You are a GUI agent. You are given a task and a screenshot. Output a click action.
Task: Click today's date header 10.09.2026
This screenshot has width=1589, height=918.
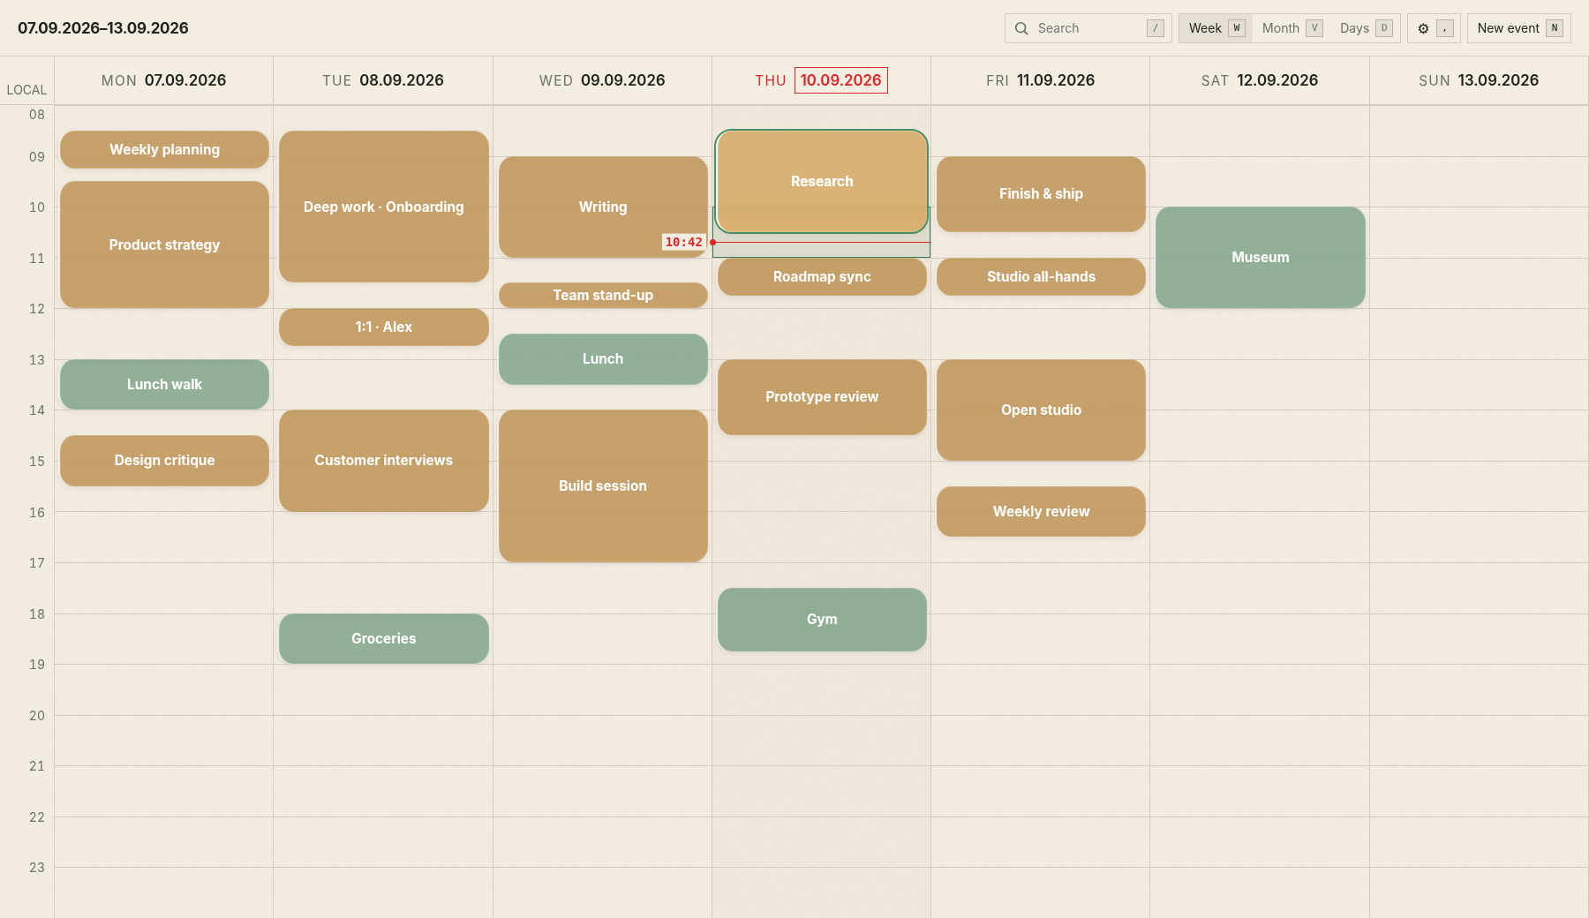pos(840,80)
